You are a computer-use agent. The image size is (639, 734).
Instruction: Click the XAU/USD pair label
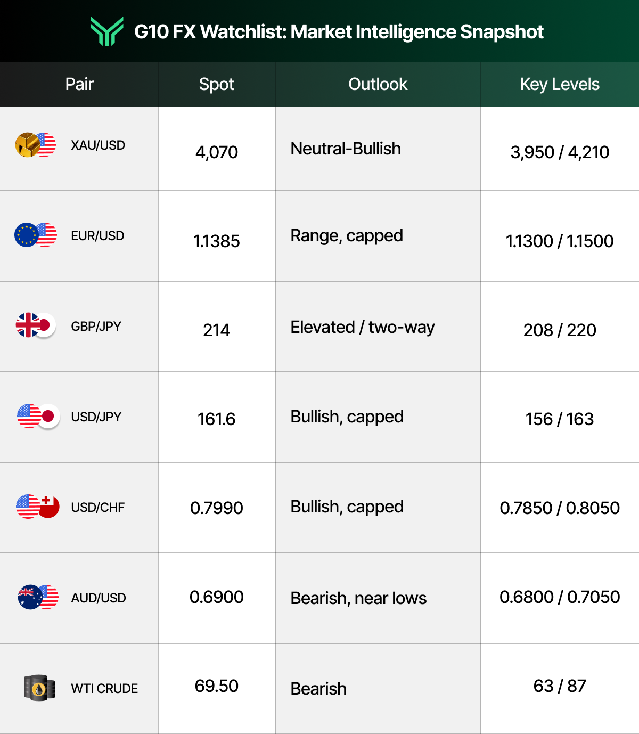pyautogui.click(x=98, y=145)
